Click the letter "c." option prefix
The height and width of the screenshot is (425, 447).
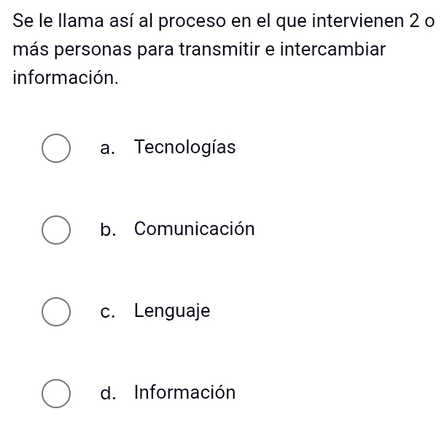pyautogui.click(x=109, y=313)
